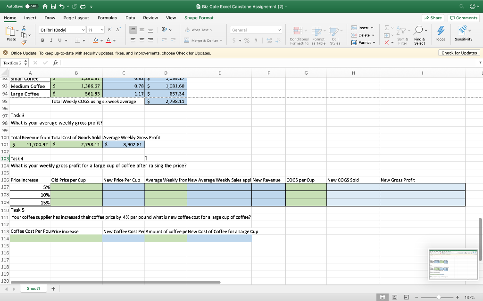Open the Home icon in title bar
The width and height of the screenshot is (483, 301).
[x=45, y=6]
